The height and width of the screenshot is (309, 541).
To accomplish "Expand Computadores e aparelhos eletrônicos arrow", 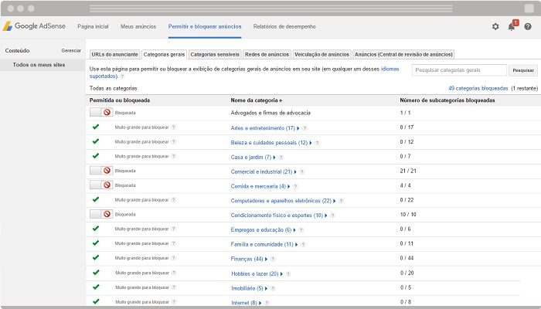I will pyautogui.click(x=335, y=201).
